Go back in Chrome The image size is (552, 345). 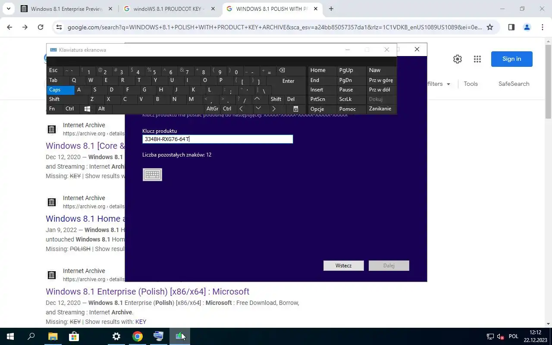[9, 27]
